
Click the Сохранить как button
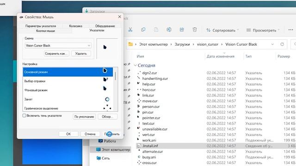[x=56, y=53]
